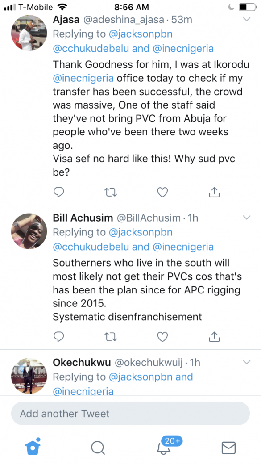Screen dimensions: 261x465
Task: Open options chevron on Okechukwu's tweet
Action: [246, 362]
